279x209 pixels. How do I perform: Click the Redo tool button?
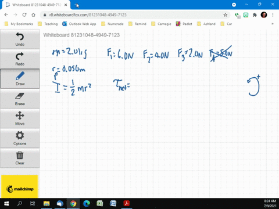click(20, 59)
